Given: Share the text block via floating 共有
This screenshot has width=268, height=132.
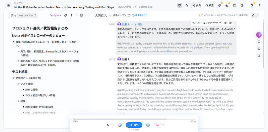Looking at the screenshot, I should point(196,23).
